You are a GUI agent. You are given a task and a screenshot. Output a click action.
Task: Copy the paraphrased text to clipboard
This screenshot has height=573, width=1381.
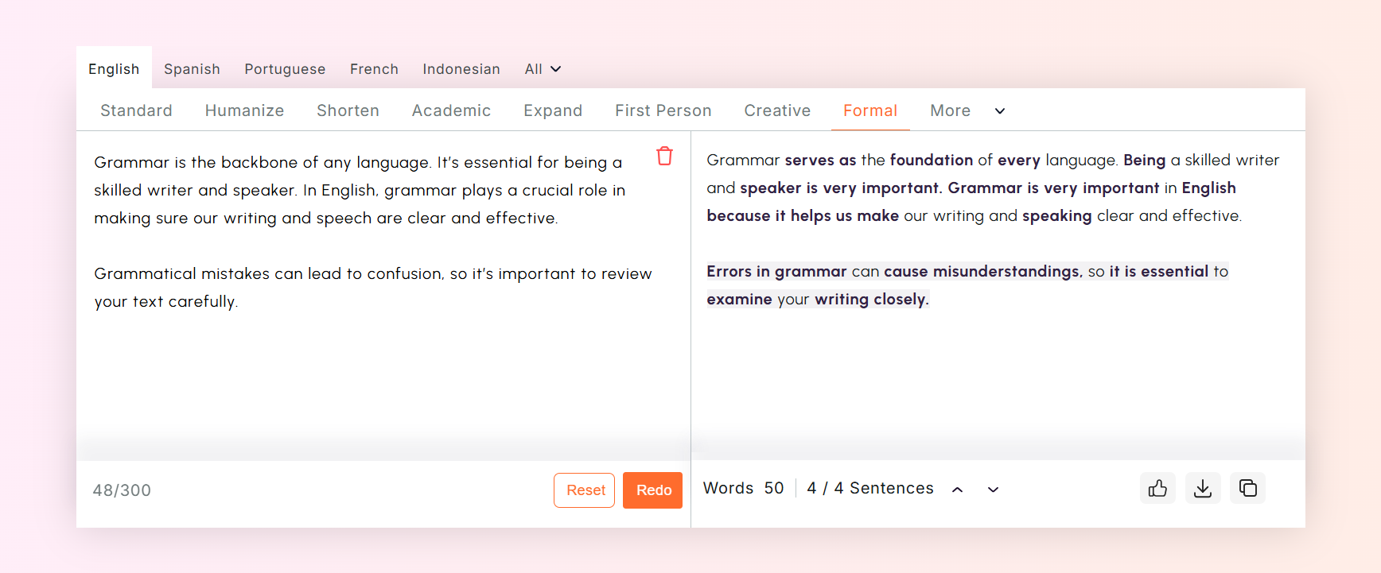tap(1248, 488)
